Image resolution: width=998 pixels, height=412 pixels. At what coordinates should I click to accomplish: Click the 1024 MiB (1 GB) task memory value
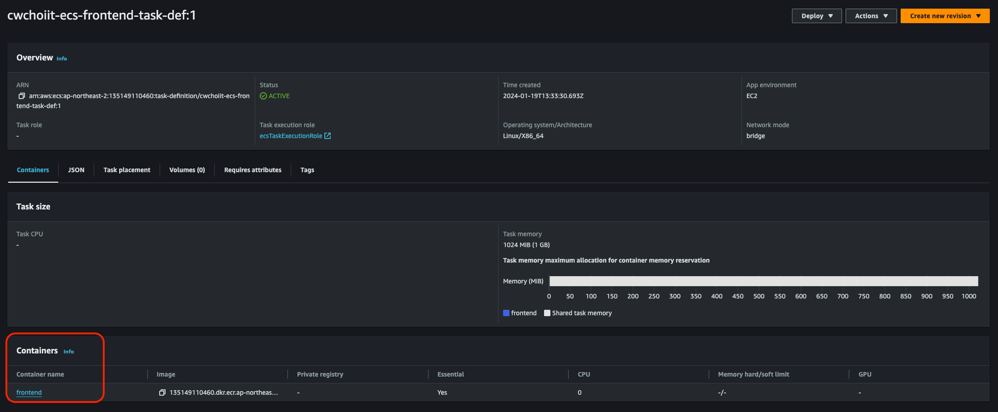pyautogui.click(x=526, y=245)
